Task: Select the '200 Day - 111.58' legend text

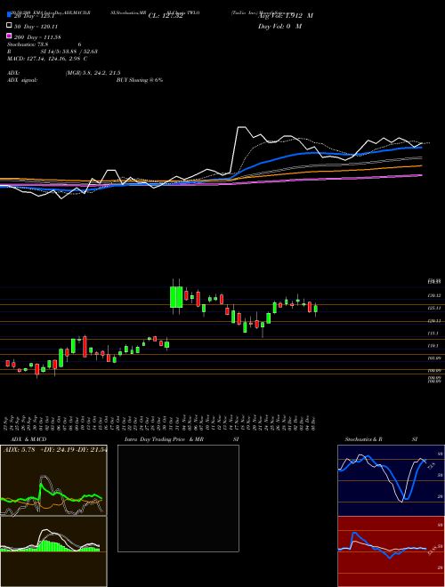Action: [37, 37]
